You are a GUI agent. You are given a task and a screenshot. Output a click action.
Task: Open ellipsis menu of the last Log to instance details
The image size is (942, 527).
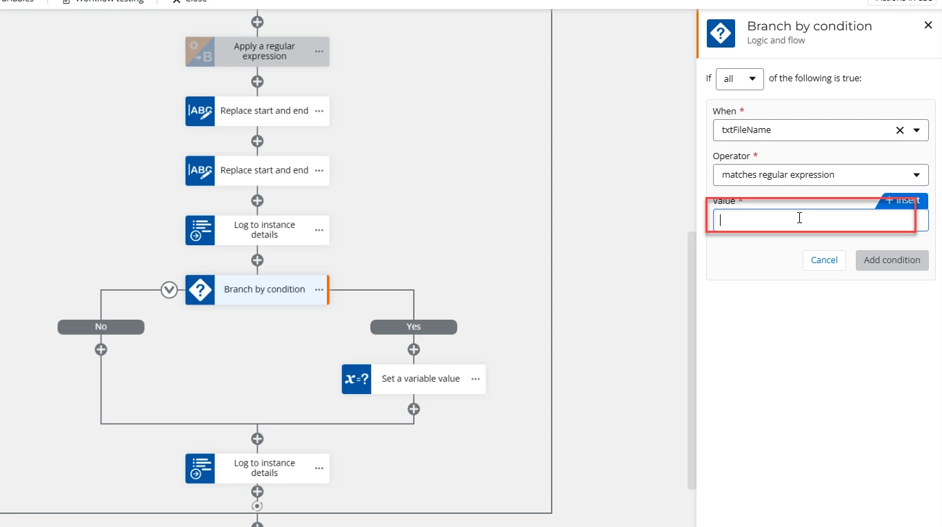tap(319, 468)
